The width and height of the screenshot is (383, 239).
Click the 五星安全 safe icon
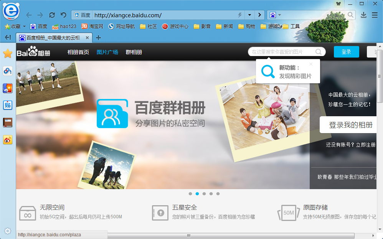(x=160, y=213)
